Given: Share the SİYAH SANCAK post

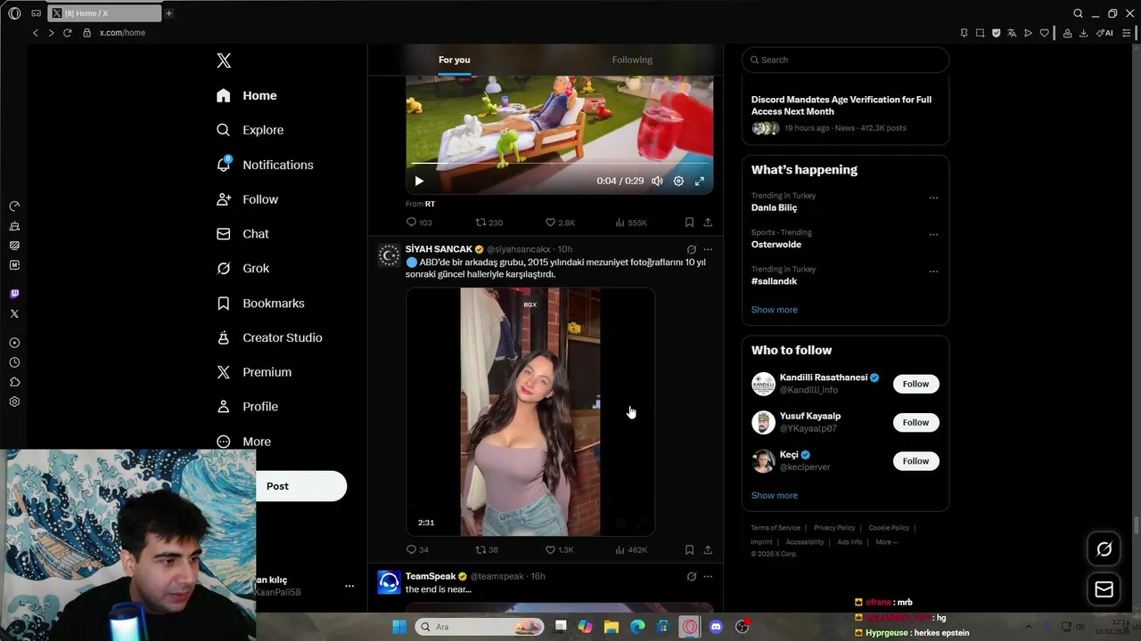Looking at the screenshot, I should coord(708,550).
